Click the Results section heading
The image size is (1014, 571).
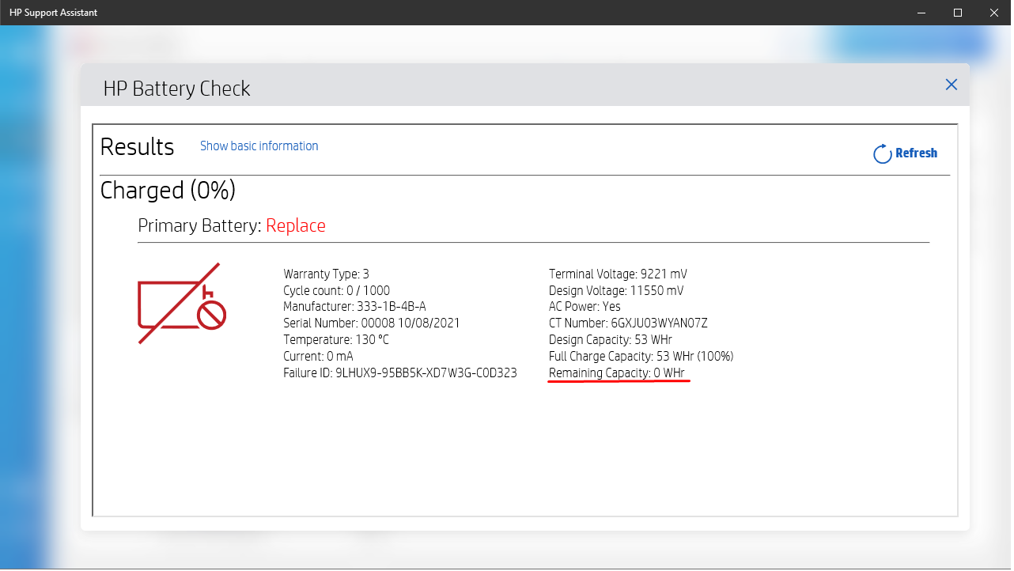click(x=137, y=146)
